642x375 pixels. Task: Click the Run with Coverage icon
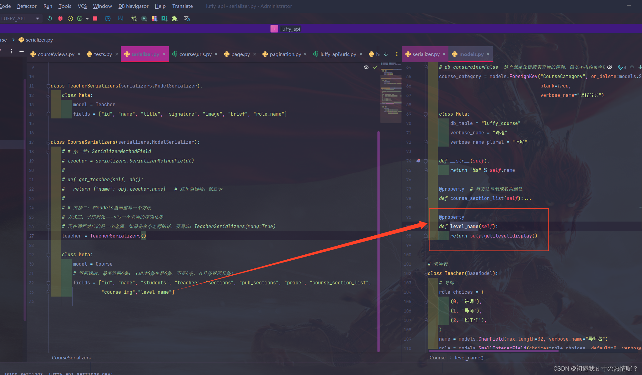[70, 18]
